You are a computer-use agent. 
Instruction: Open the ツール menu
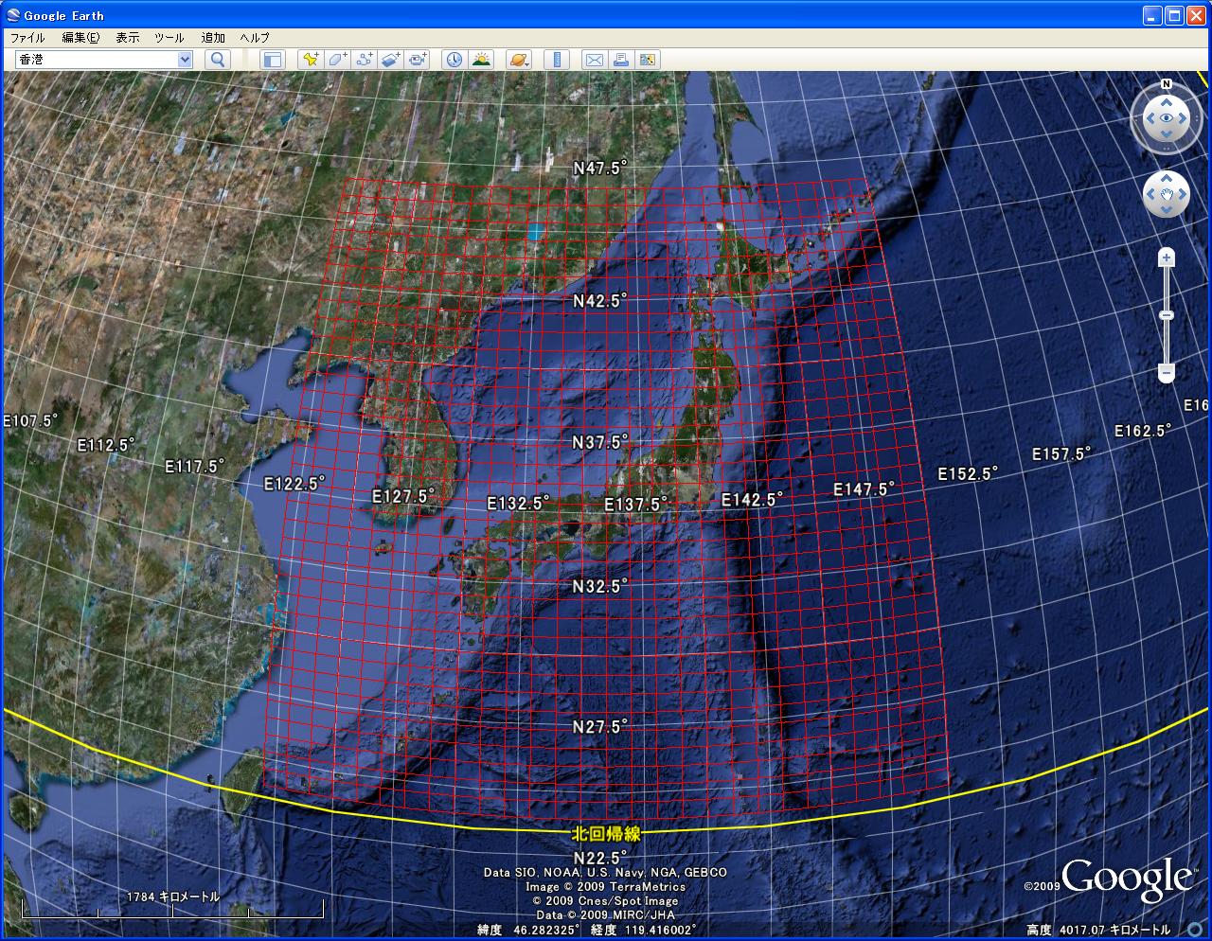tap(169, 38)
